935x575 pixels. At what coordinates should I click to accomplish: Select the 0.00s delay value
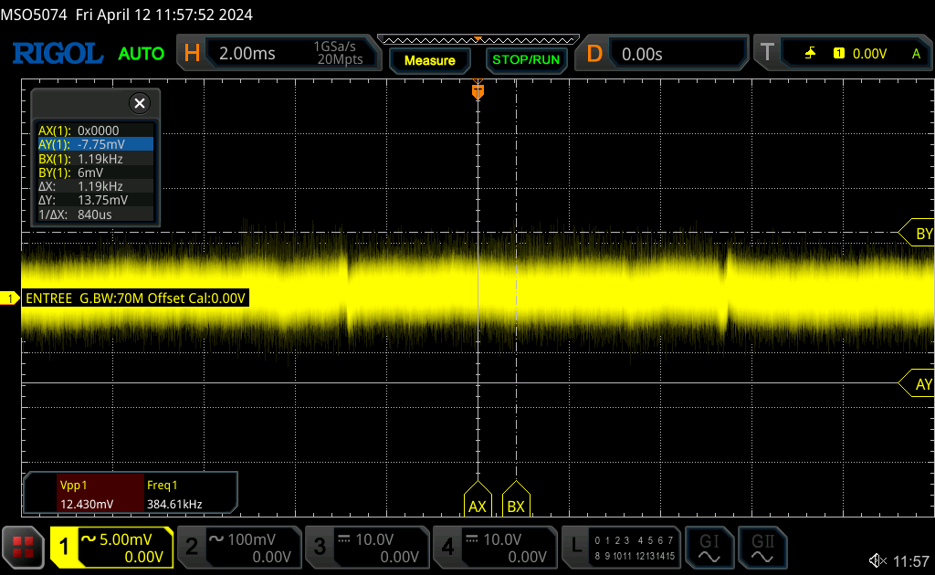[642, 54]
